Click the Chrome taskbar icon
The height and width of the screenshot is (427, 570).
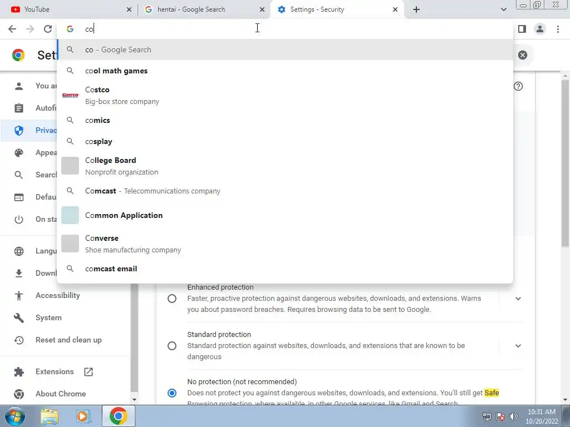click(x=118, y=416)
